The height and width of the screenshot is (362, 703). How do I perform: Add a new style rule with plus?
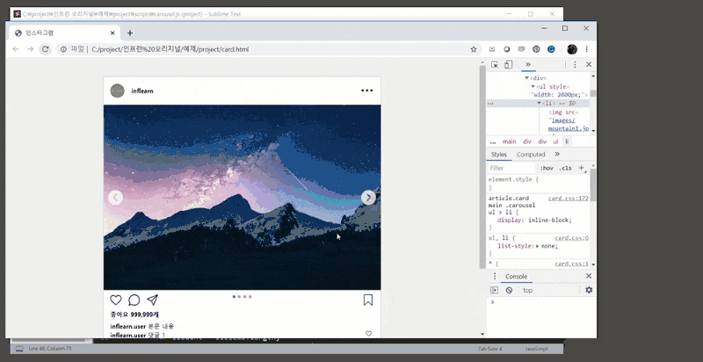[582, 168]
